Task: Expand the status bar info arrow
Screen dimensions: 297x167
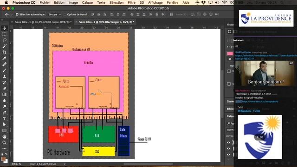Action: [64, 164]
